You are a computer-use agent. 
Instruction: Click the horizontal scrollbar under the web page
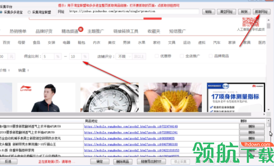click(126, 114)
